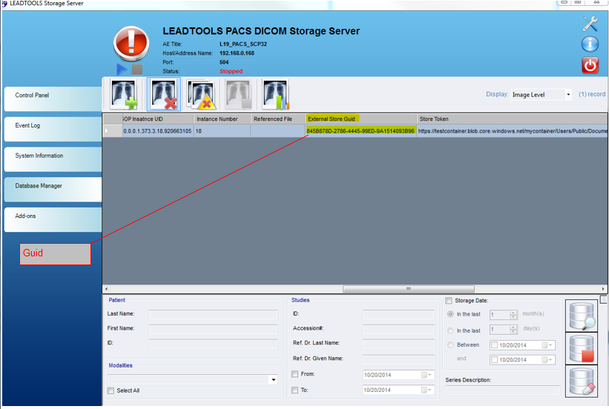
Task: Start the server with the blue play button
Action: click(x=122, y=70)
